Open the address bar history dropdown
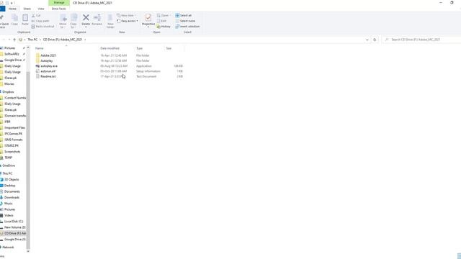The height and width of the screenshot is (259, 461). tap(367, 40)
